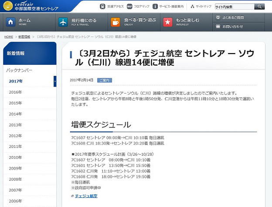The height and width of the screenshot is (207, 272).
Task: Open the チェジュ航空 hyperlink
Action: [86, 196]
